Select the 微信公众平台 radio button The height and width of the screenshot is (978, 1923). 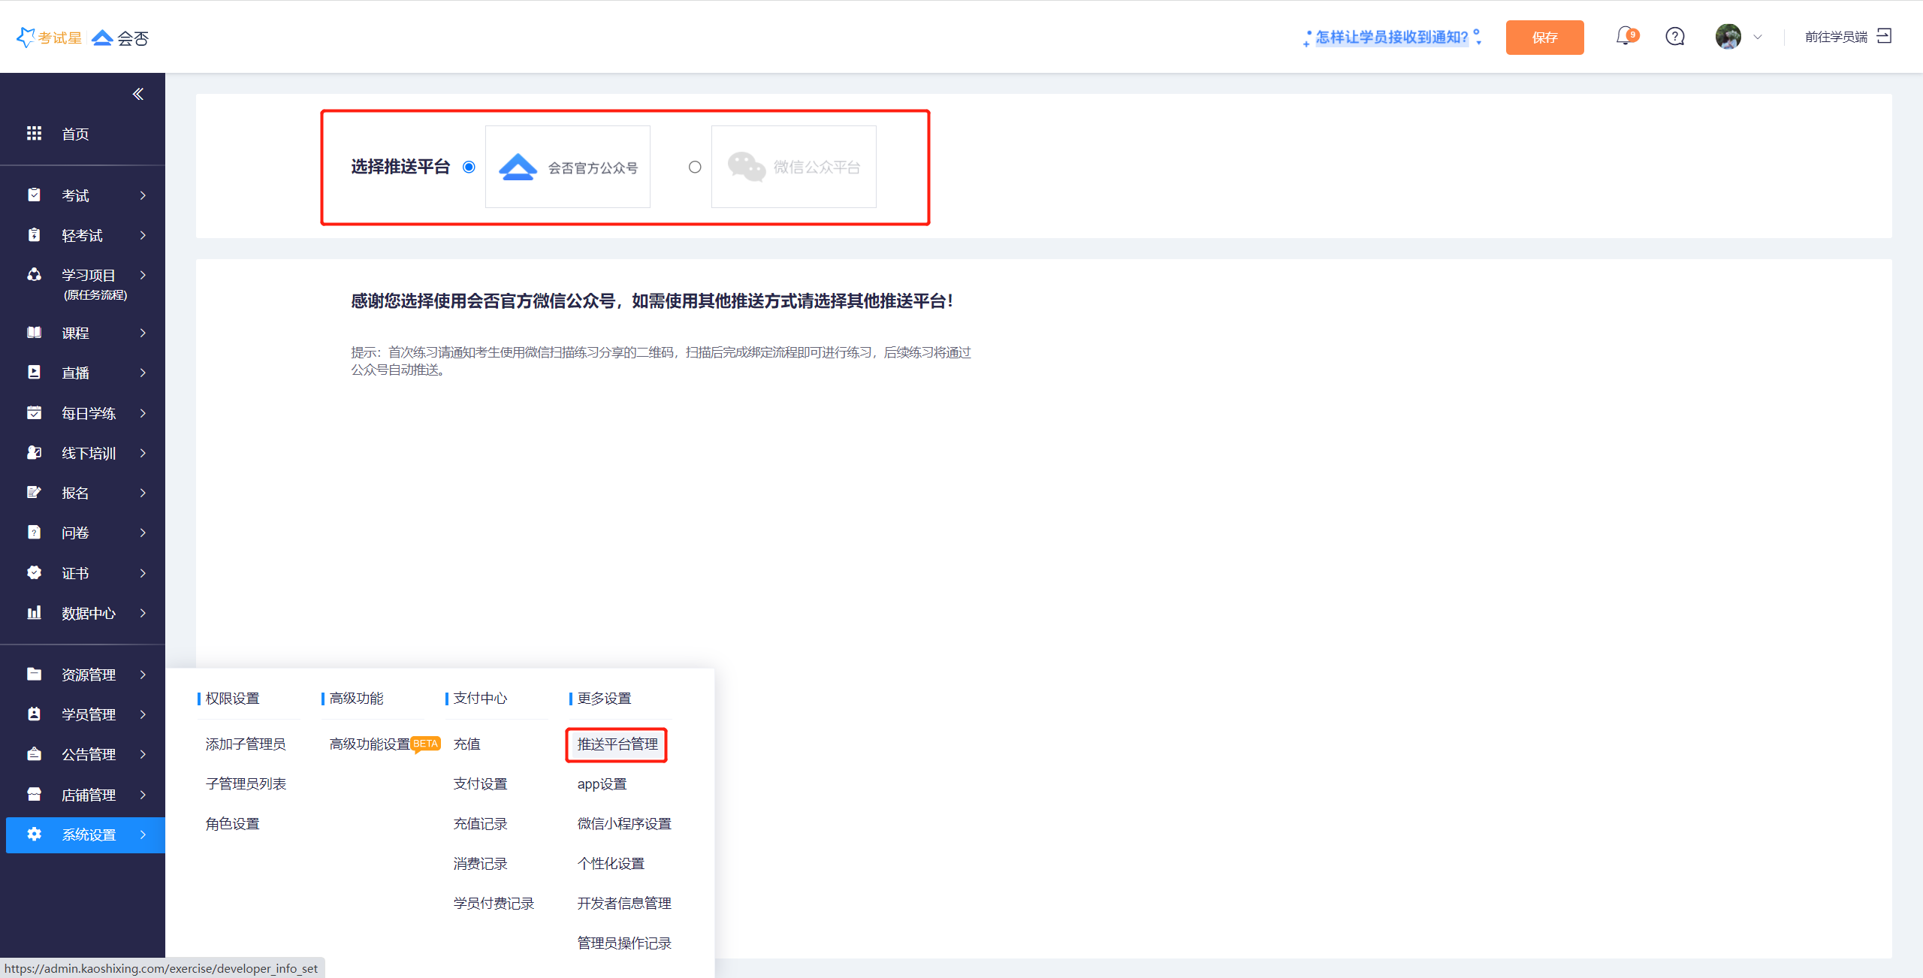695,167
